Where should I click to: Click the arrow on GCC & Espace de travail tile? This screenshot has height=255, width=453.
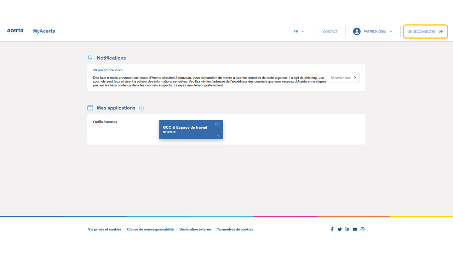coord(217,136)
